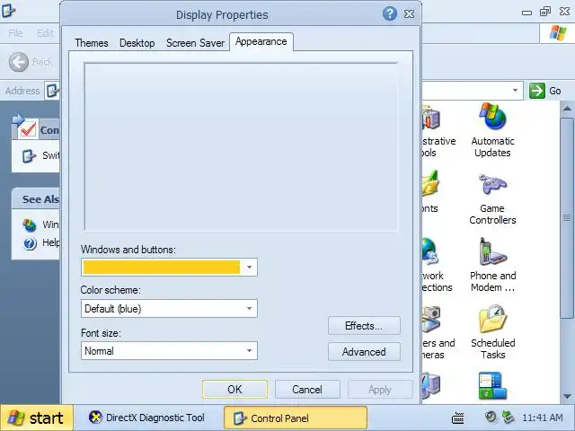Click OK in Display Properties
The width and height of the screenshot is (575, 431).
click(x=234, y=389)
